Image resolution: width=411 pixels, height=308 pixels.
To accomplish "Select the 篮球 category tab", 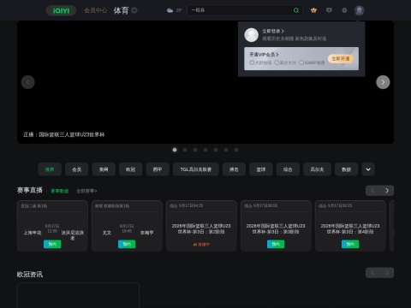I will tap(261, 169).
